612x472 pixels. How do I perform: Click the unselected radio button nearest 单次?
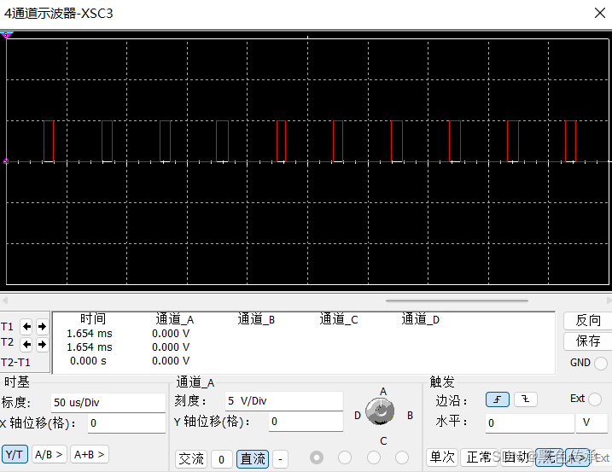pos(402,457)
